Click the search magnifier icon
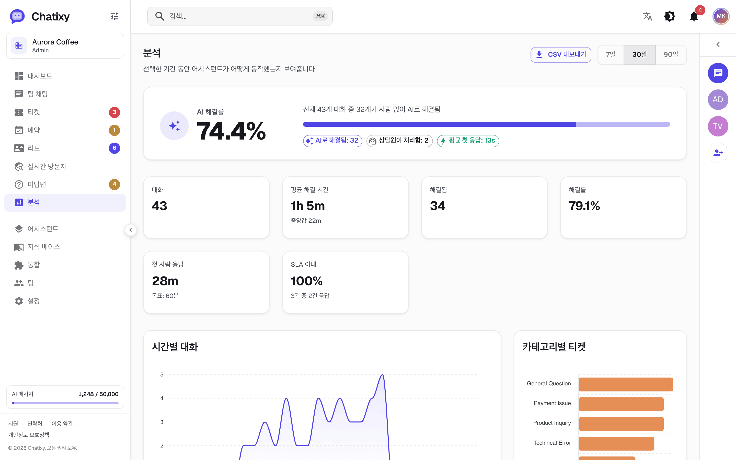736x460 pixels. pos(160,16)
